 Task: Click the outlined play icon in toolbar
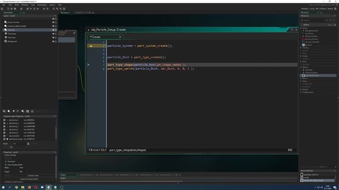(x=31, y=9)
